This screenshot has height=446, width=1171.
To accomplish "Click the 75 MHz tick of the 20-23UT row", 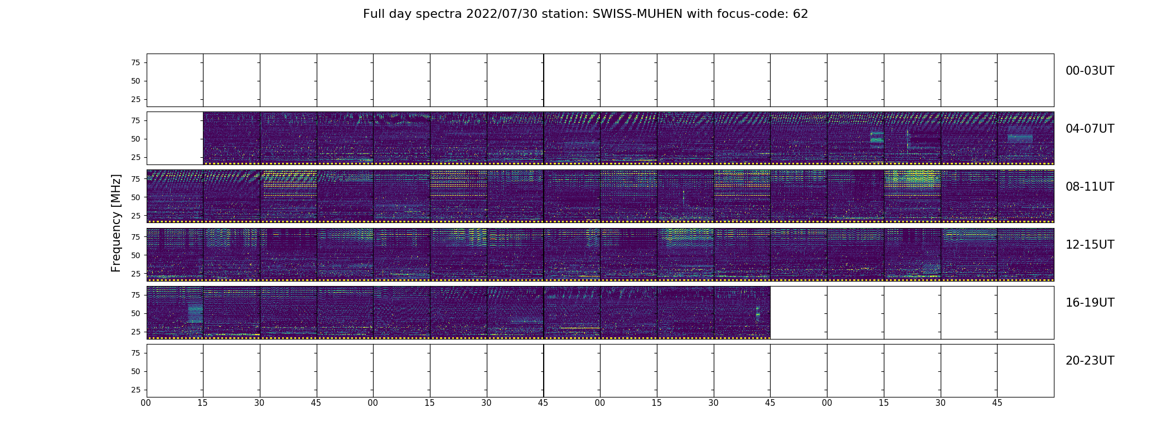I will (x=136, y=353).
